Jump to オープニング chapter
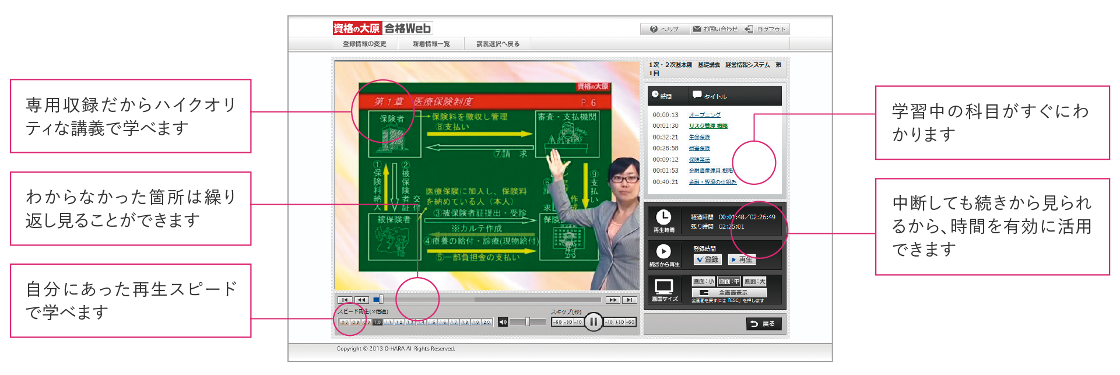The image size is (1120, 375). (704, 115)
